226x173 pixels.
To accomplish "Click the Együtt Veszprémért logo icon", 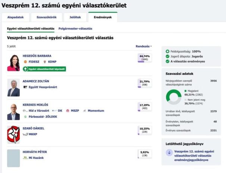I will pos(25,87).
